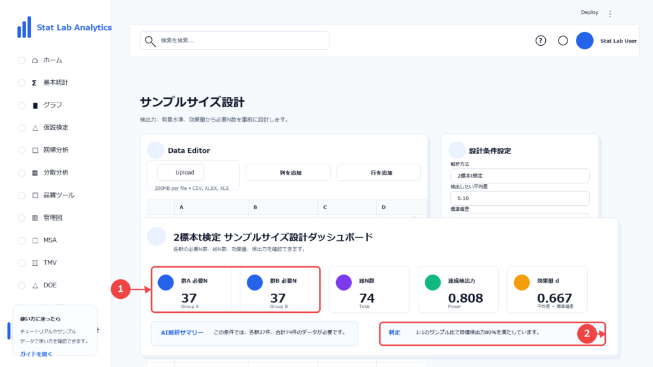Click the 総N数 value 74
This screenshot has height=367, width=653.
click(367, 298)
